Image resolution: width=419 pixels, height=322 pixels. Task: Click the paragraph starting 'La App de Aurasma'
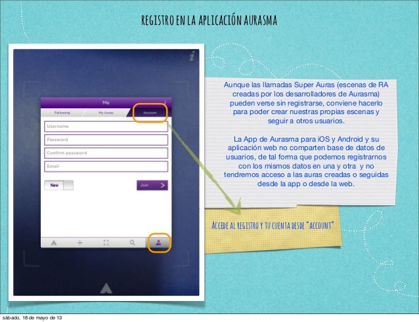306,161
